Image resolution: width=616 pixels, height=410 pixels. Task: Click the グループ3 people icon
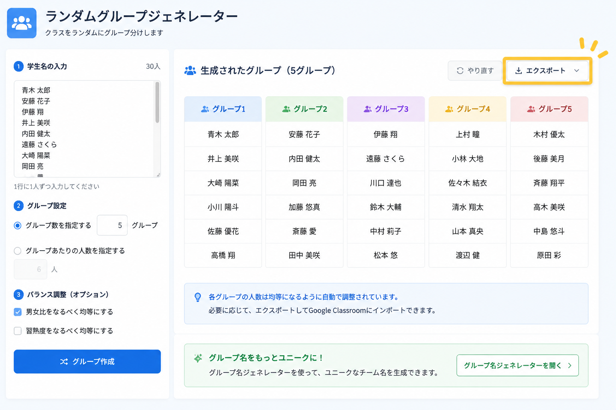click(x=367, y=109)
